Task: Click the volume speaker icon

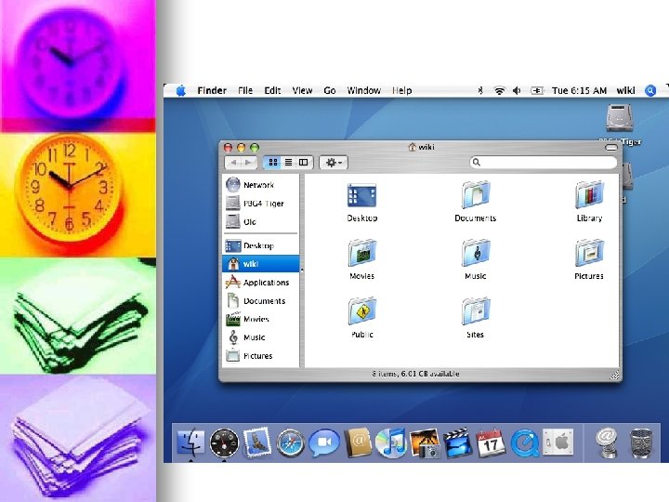Action: click(x=517, y=90)
